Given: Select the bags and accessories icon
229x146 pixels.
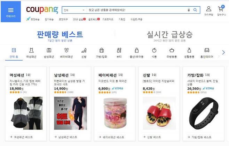Looking at the screenshot, I should coord(102,50).
